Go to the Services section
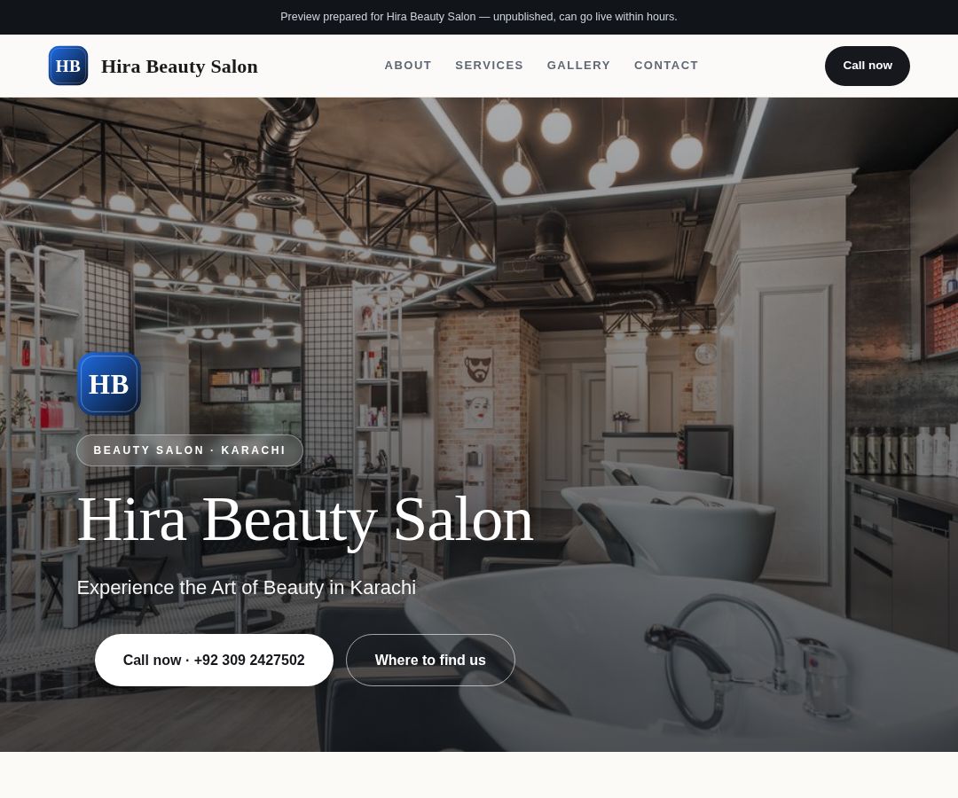This screenshot has height=798, width=958. click(x=490, y=66)
